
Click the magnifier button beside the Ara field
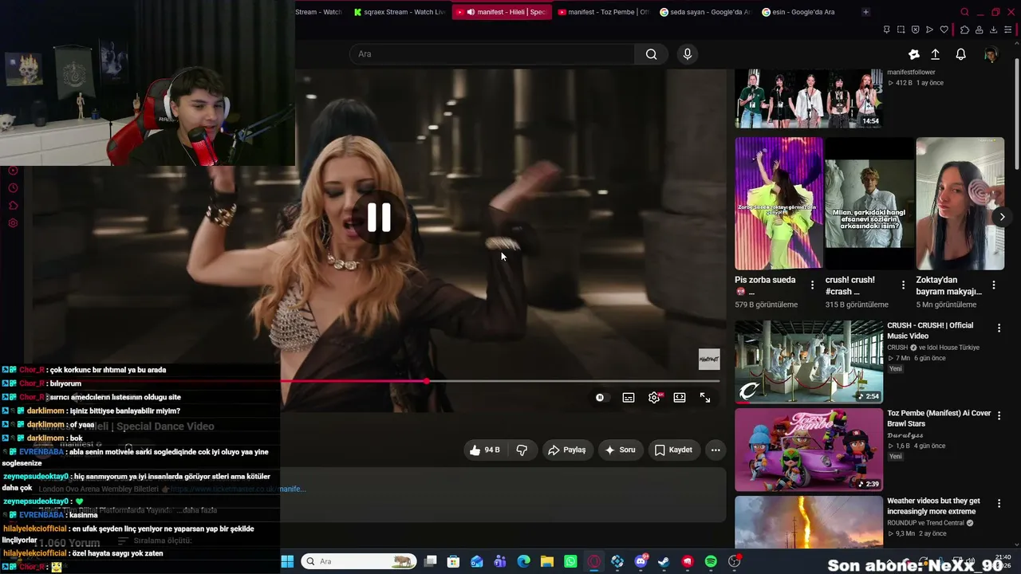[x=652, y=54]
